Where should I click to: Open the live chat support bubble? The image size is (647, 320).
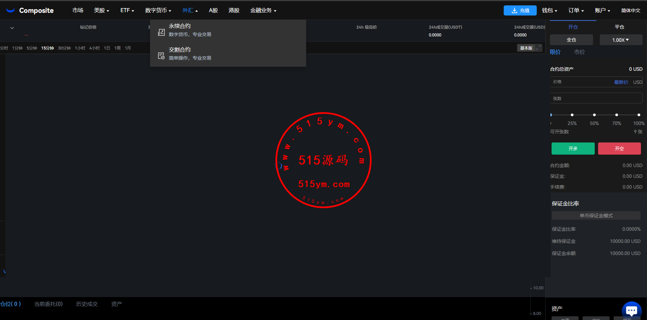coord(631,310)
